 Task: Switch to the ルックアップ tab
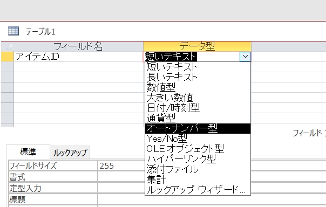coord(70,153)
